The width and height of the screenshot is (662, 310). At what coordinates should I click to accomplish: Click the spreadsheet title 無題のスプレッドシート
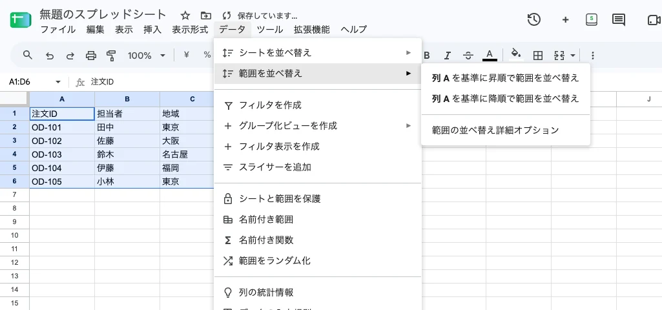103,14
